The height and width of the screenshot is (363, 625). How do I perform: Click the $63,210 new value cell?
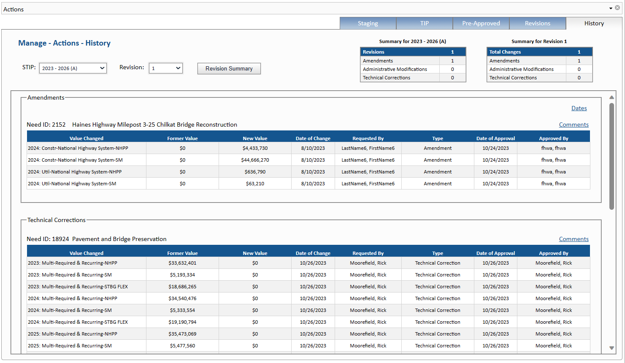click(x=255, y=184)
